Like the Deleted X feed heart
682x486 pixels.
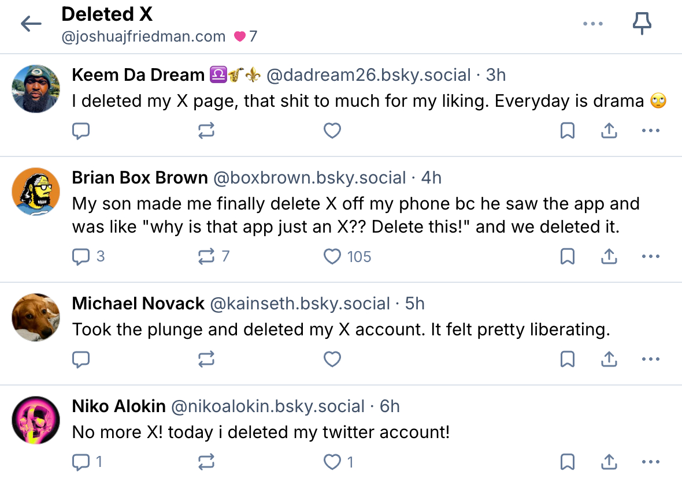click(x=240, y=36)
